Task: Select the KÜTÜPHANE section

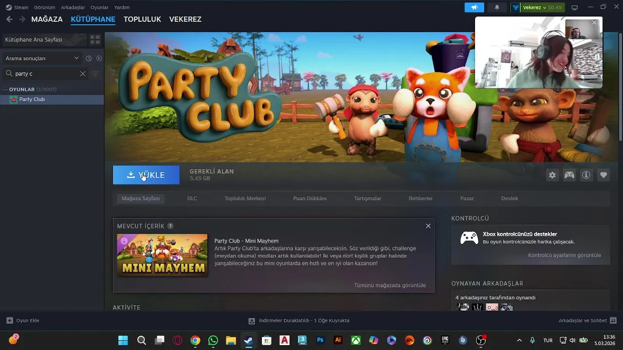Action: coord(93,19)
